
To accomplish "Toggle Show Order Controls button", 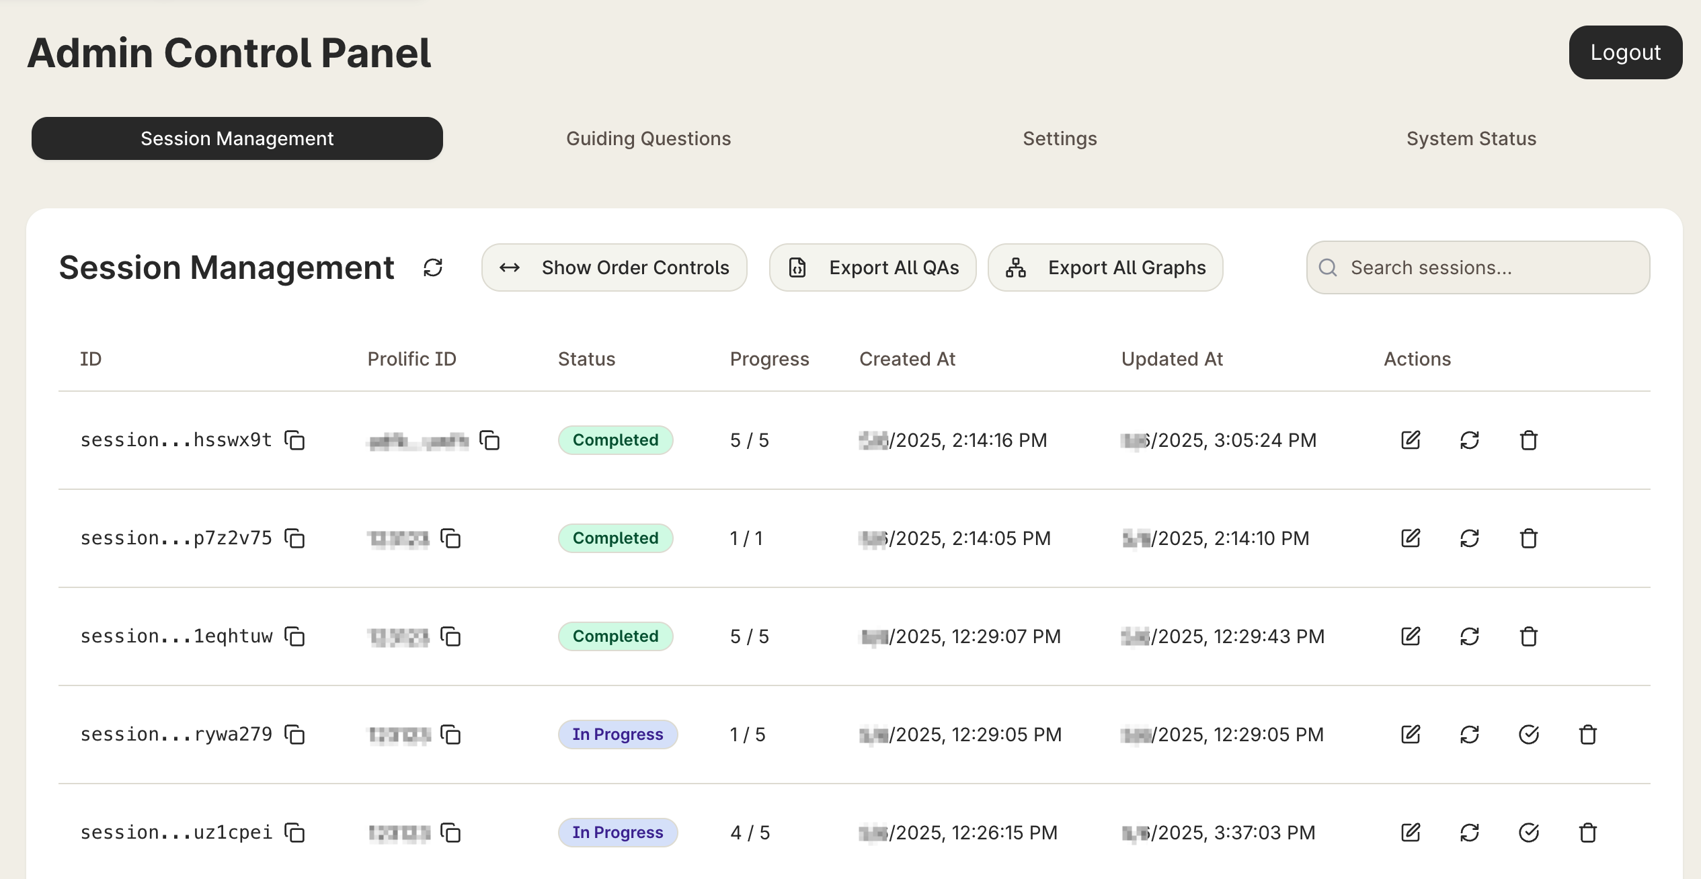I will click(x=614, y=267).
